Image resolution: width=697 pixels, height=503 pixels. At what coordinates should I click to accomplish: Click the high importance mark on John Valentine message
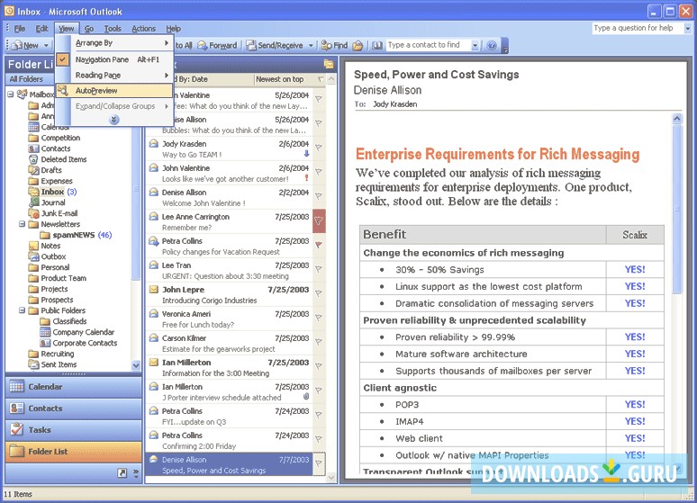point(306,178)
